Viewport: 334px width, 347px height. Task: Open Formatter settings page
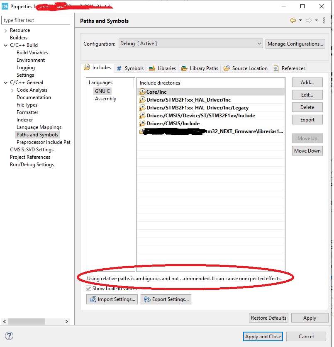coord(27,112)
